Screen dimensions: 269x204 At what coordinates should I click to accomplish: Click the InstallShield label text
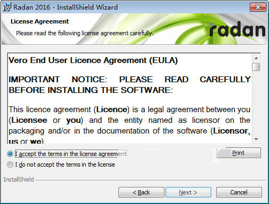coord(19,179)
